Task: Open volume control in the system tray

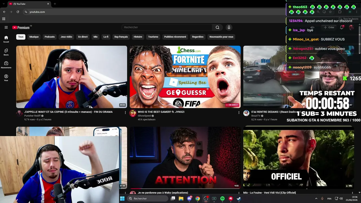Action: coord(341,198)
